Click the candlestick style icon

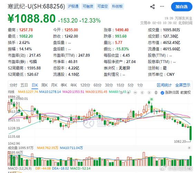pos(156,93)
